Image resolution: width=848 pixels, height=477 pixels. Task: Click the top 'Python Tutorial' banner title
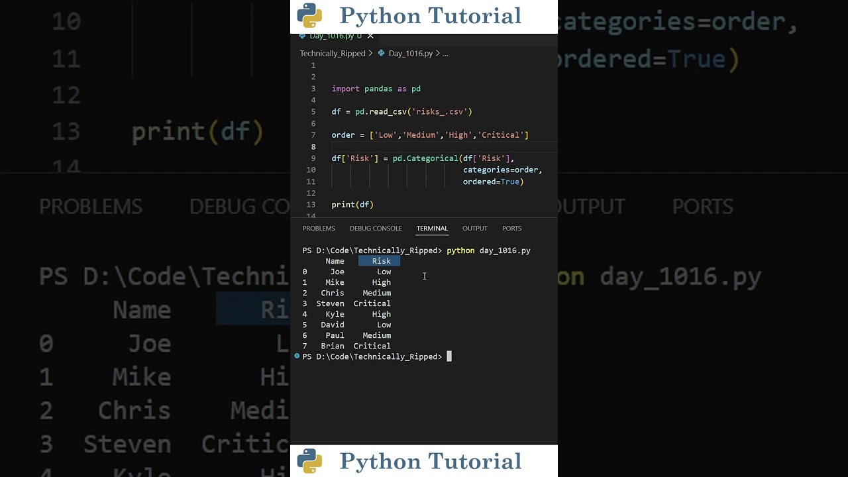tap(431, 16)
